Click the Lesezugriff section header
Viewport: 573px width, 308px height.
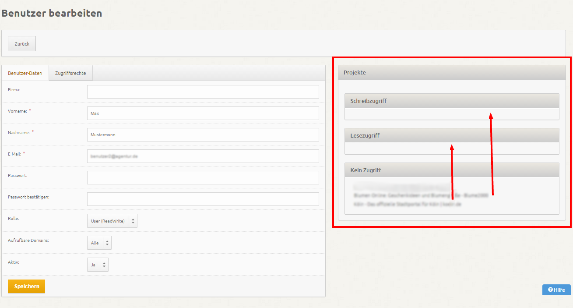[452, 135]
